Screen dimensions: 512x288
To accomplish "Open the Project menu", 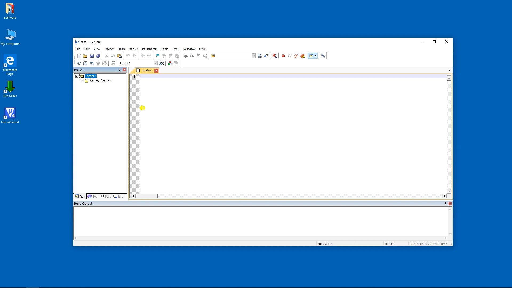I will 109,49.
